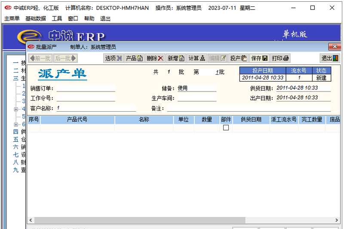Click the 销售订单 input field
The height and width of the screenshot is (229, 344).
coord(86,88)
